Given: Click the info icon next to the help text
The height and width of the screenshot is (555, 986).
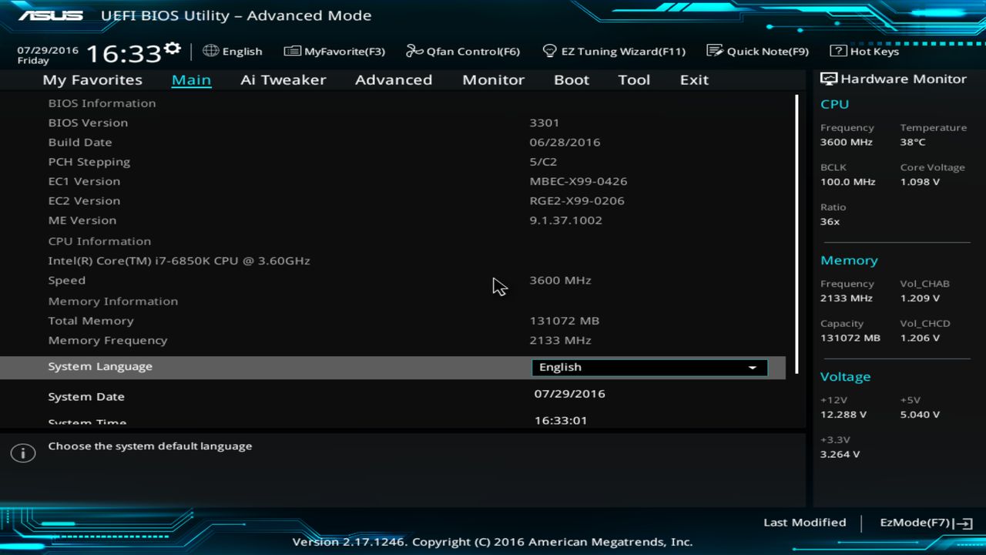Looking at the screenshot, I should click(x=23, y=452).
